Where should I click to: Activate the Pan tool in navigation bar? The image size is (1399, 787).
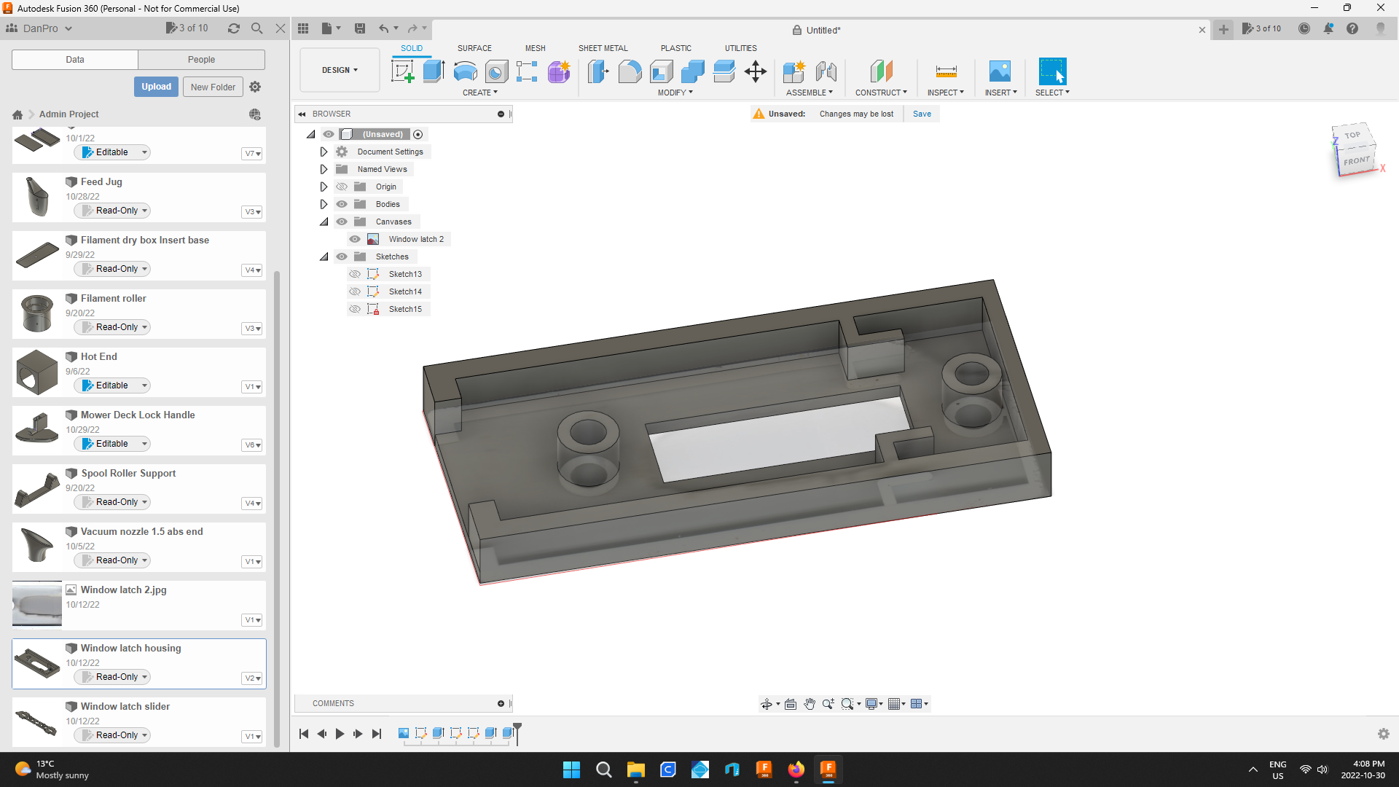click(809, 704)
